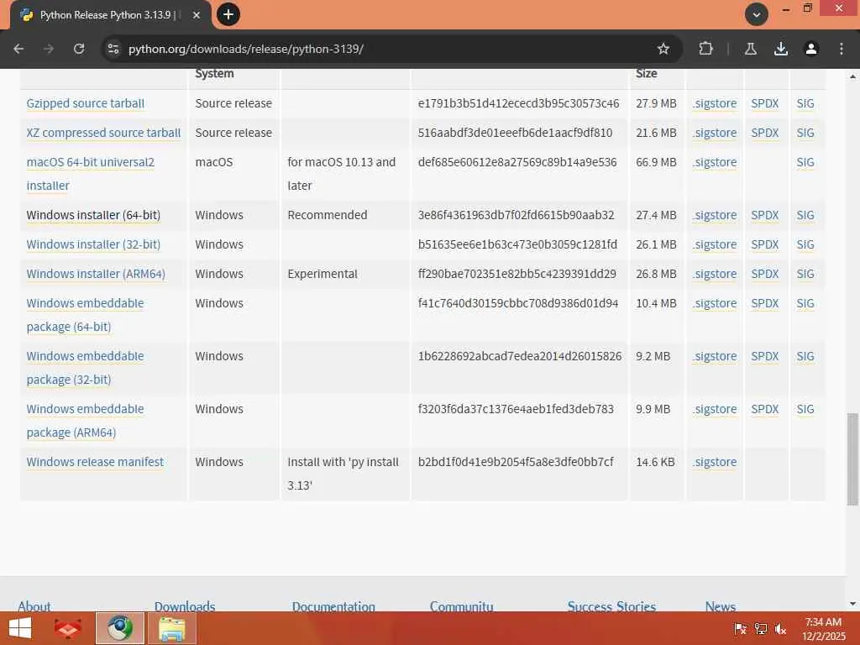Bookmark this page with the star icon

663,49
